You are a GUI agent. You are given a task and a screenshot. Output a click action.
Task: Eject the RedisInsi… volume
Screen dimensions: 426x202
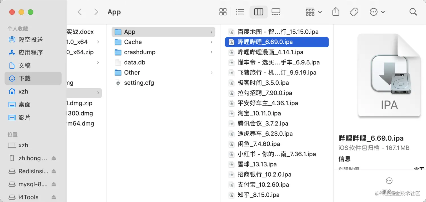pos(54,171)
